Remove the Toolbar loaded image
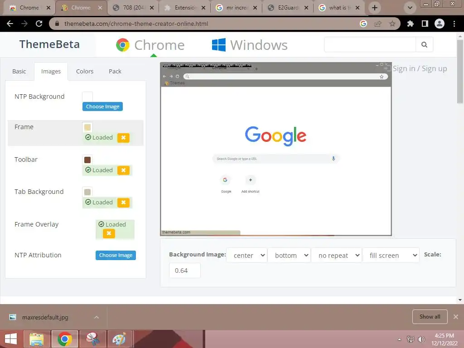Image resolution: width=464 pixels, height=348 pixels. [123, 170]
